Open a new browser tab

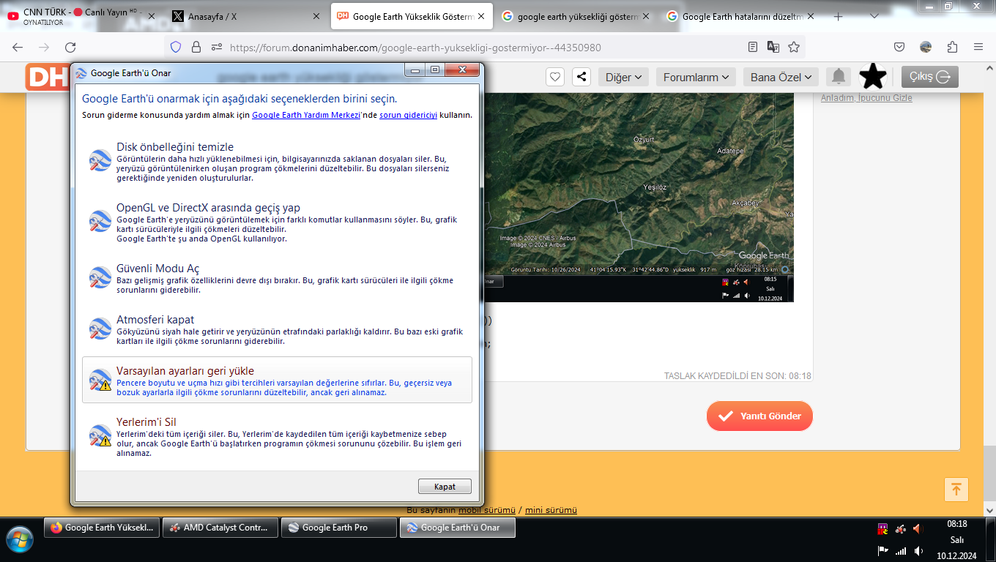(x=839, y=16)
